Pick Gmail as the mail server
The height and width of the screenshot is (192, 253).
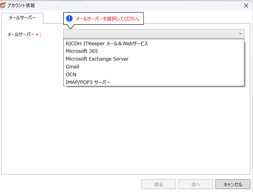tap(72, 67)
